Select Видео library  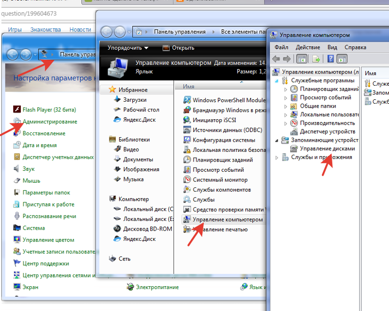[131, 149]
